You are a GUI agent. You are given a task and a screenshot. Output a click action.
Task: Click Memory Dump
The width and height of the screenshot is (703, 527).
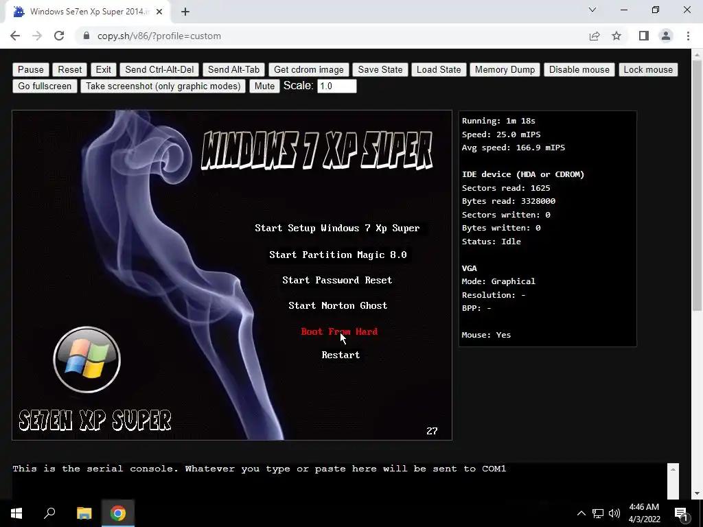pos(505,69)
